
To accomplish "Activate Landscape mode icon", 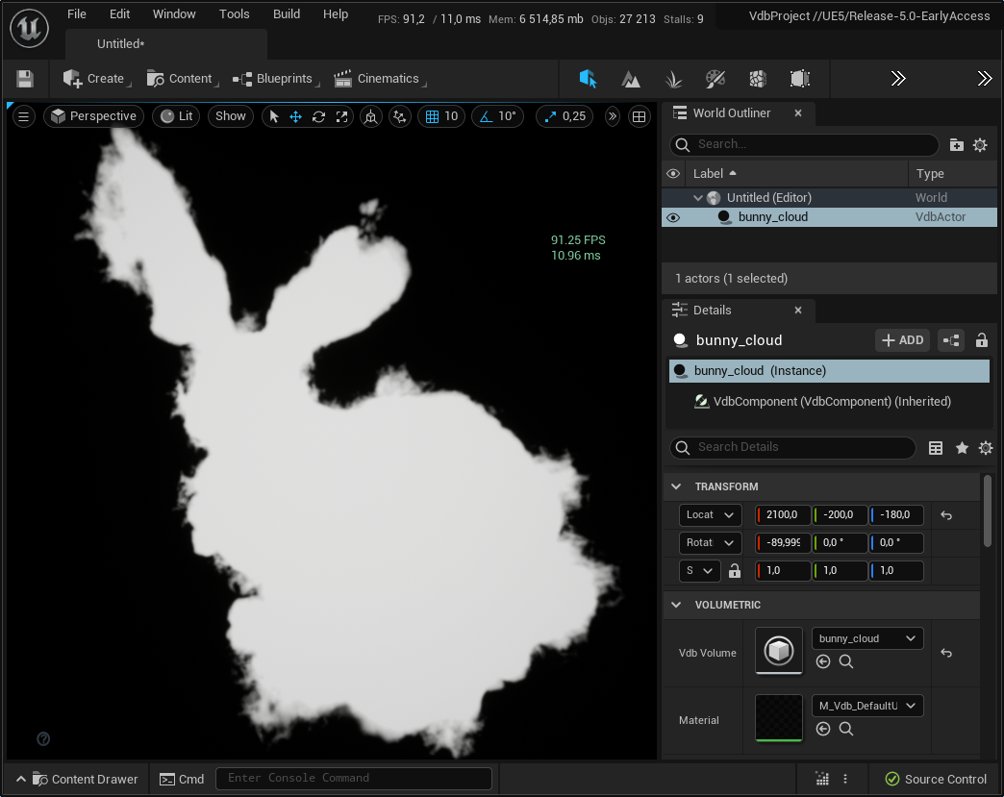I will coord(631,79).
